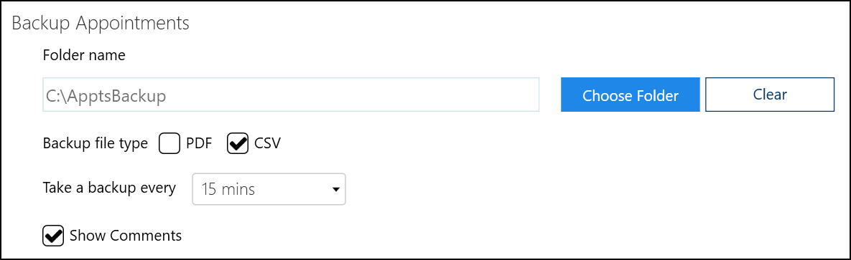Click the Backup file type label
Image resolution: width=851 pixels, height=260 pixels.
tap(95, 143)
